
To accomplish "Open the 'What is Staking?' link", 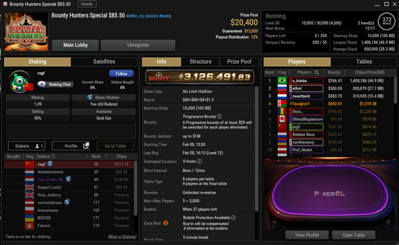I will [x=122, y=236].
